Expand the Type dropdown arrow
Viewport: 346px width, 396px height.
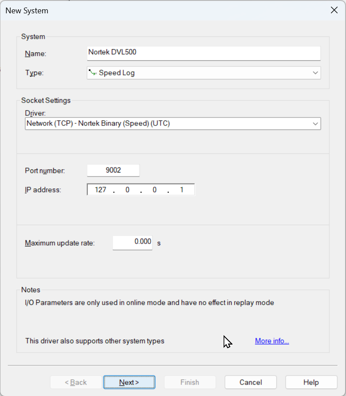[x=315, y=73]
